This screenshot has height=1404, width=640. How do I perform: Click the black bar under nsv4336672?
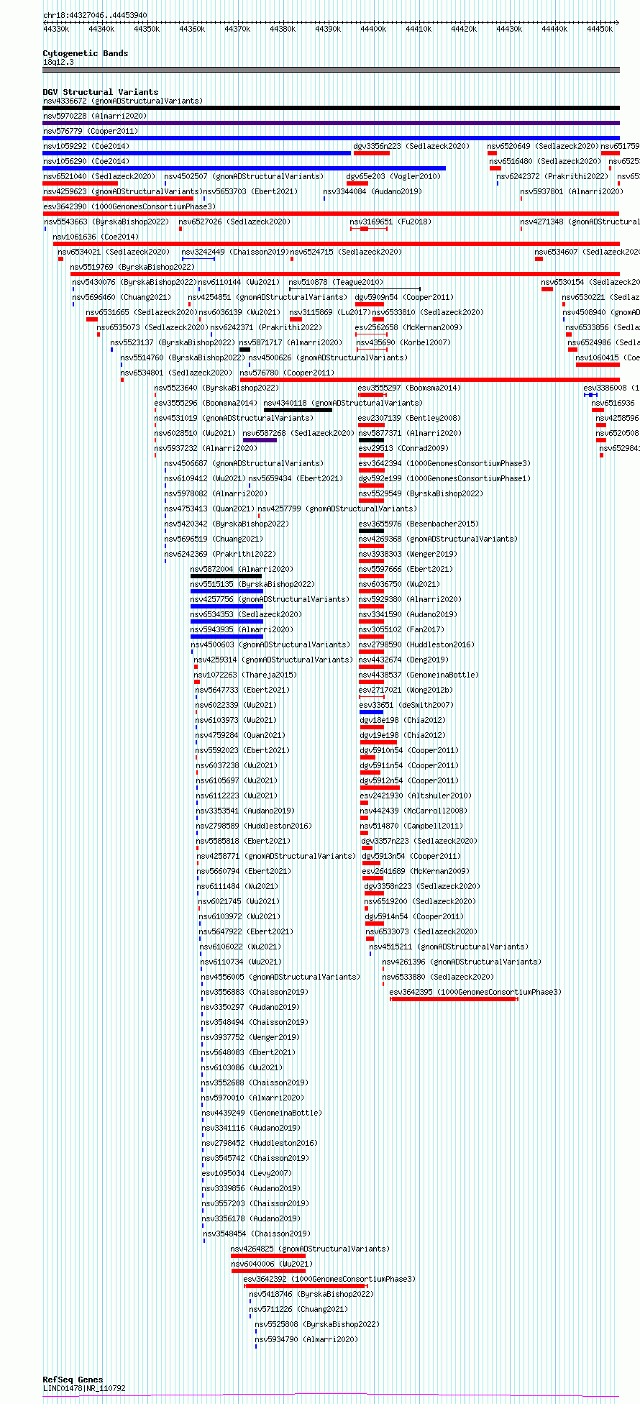[331, 108]
